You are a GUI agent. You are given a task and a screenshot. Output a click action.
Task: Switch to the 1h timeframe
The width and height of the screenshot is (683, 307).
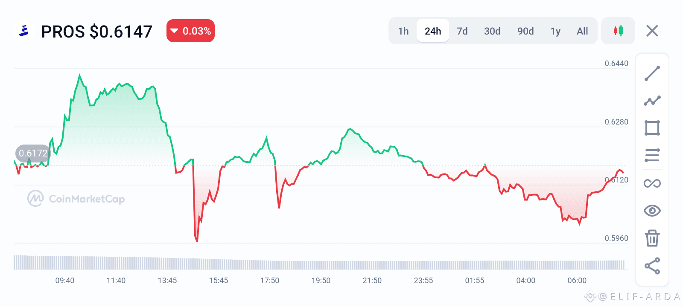coord(403,31)
